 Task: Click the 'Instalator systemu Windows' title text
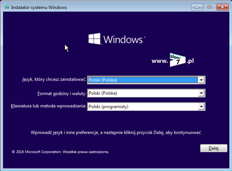[39, 7]
